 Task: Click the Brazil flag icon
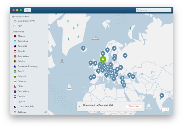(15, 71)
